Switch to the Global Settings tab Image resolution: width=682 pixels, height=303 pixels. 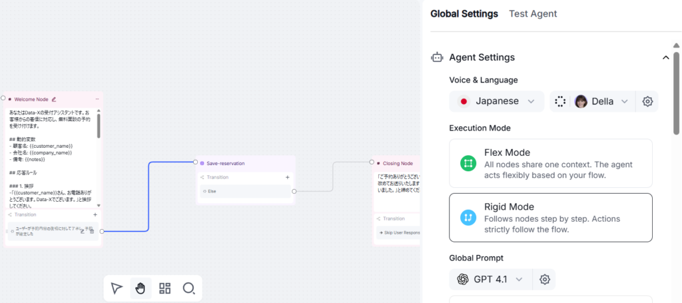(464, 14)
